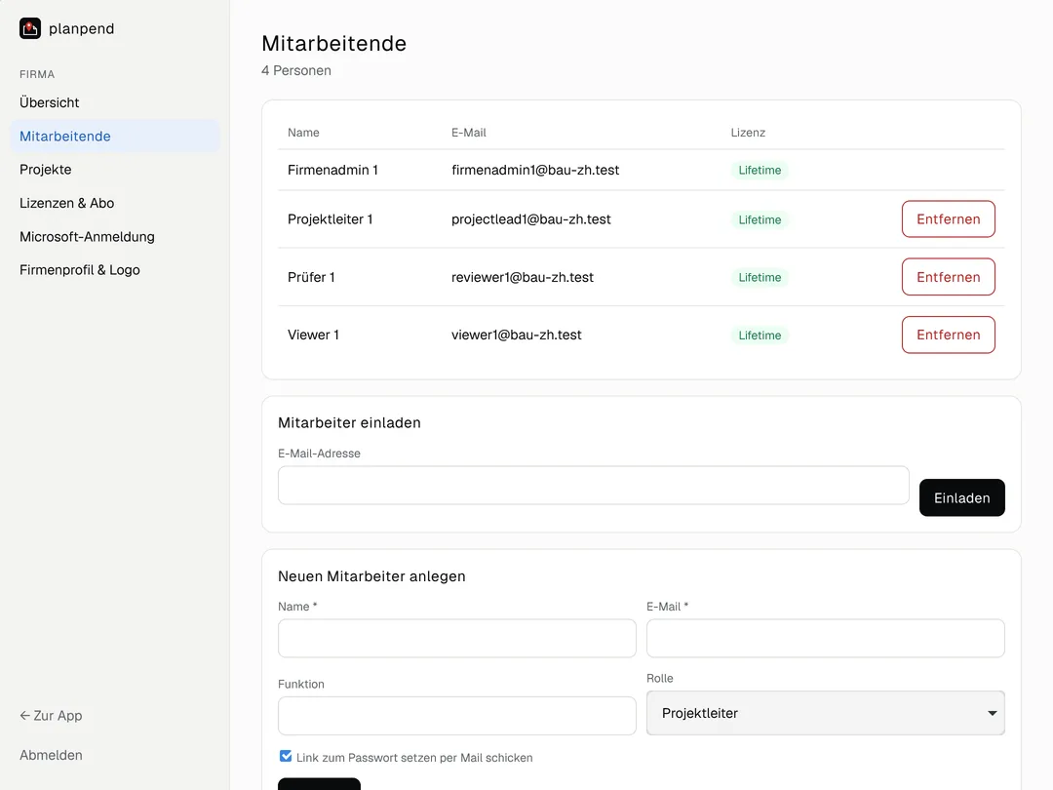Toggle password link per Mail checkbox

[x=286, y=757]
